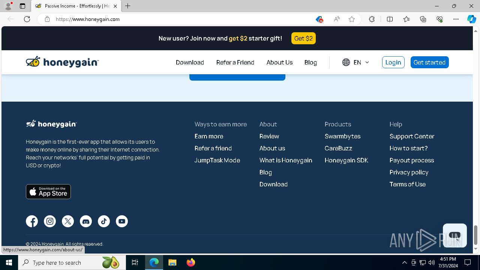
Task: Click the browser address bar URL
Action: pyautogui.click(x=88, y=19)
